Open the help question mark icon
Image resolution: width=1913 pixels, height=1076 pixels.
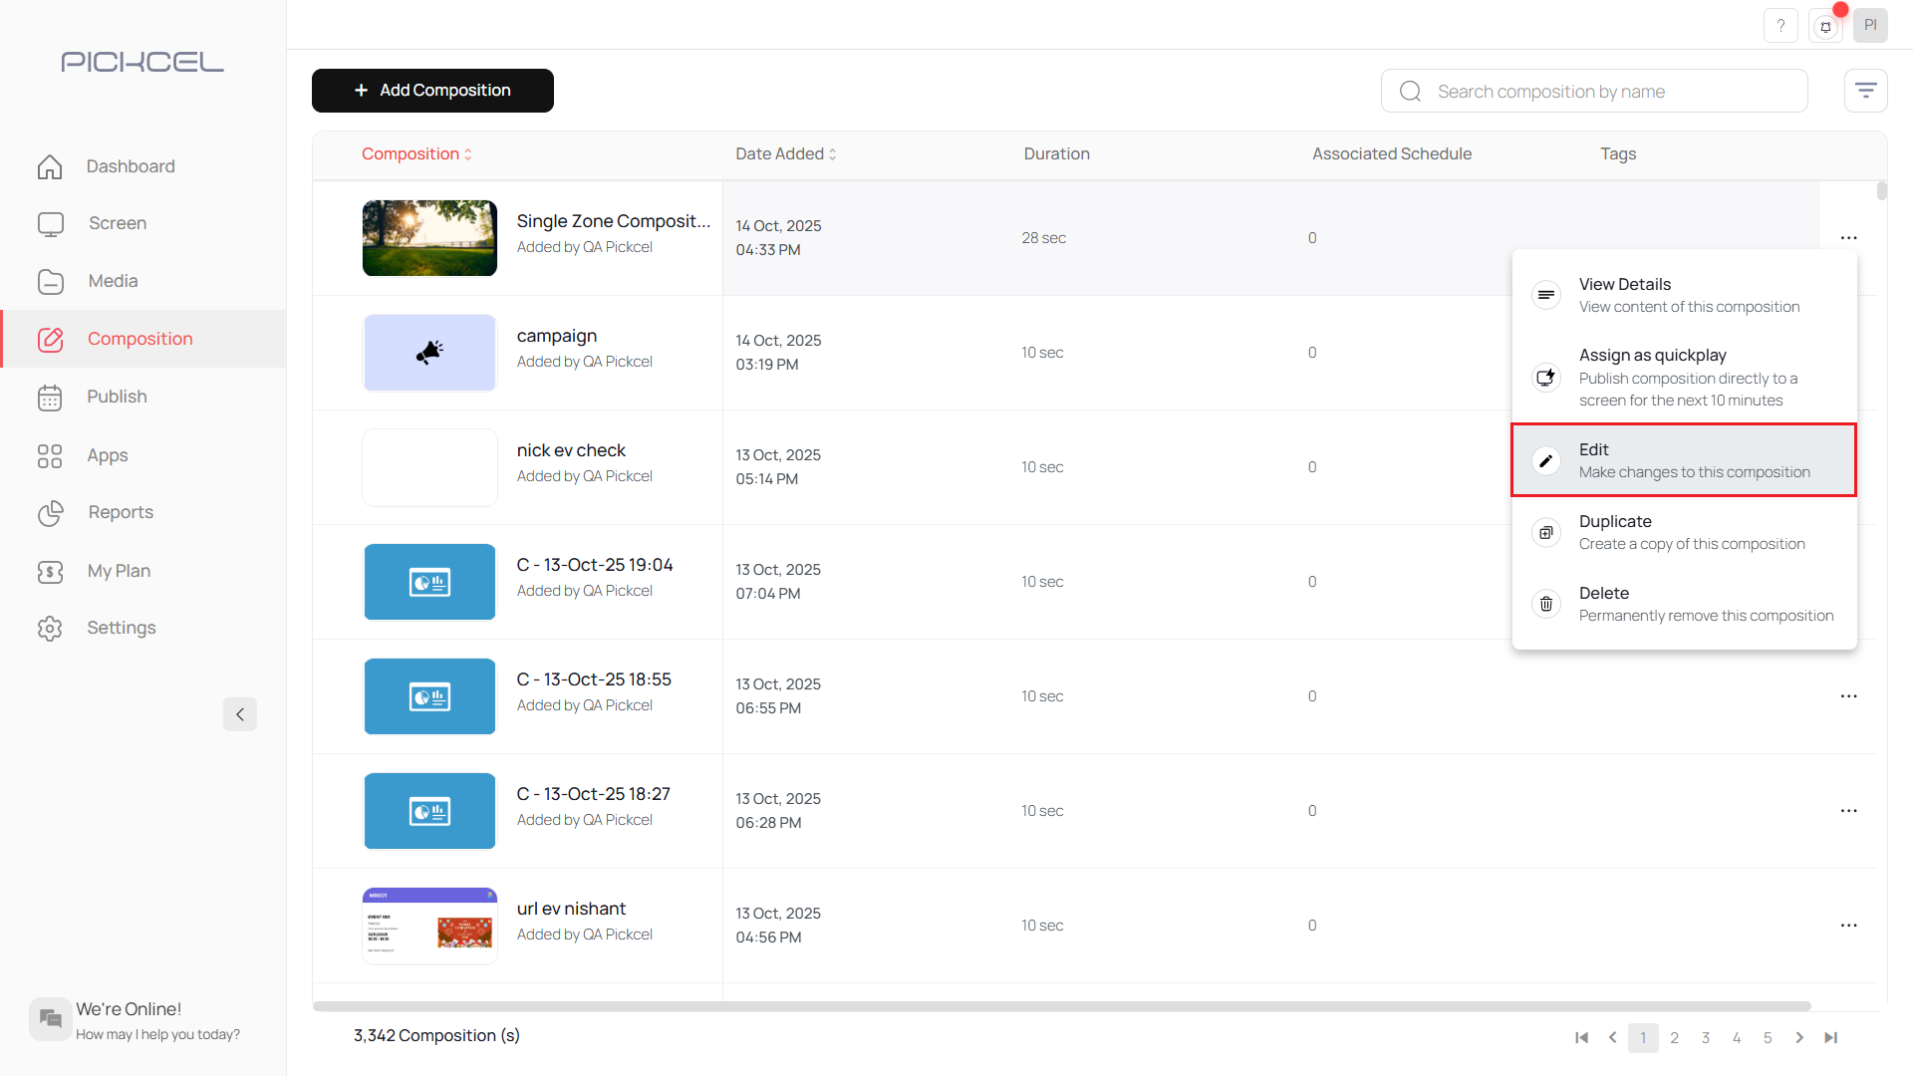tap(1780, 26)
